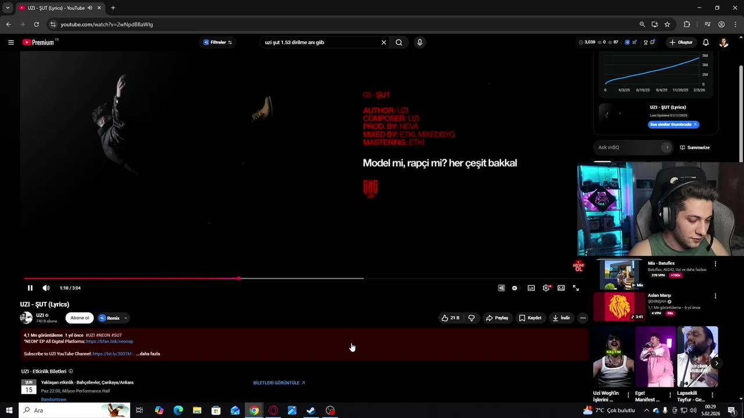
Task: Open the UZI channel avatar
Action: [x=26, y=318]
